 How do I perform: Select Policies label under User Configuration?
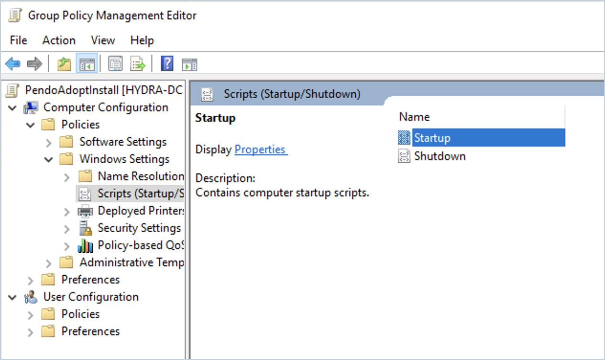(x=80, y=314)
